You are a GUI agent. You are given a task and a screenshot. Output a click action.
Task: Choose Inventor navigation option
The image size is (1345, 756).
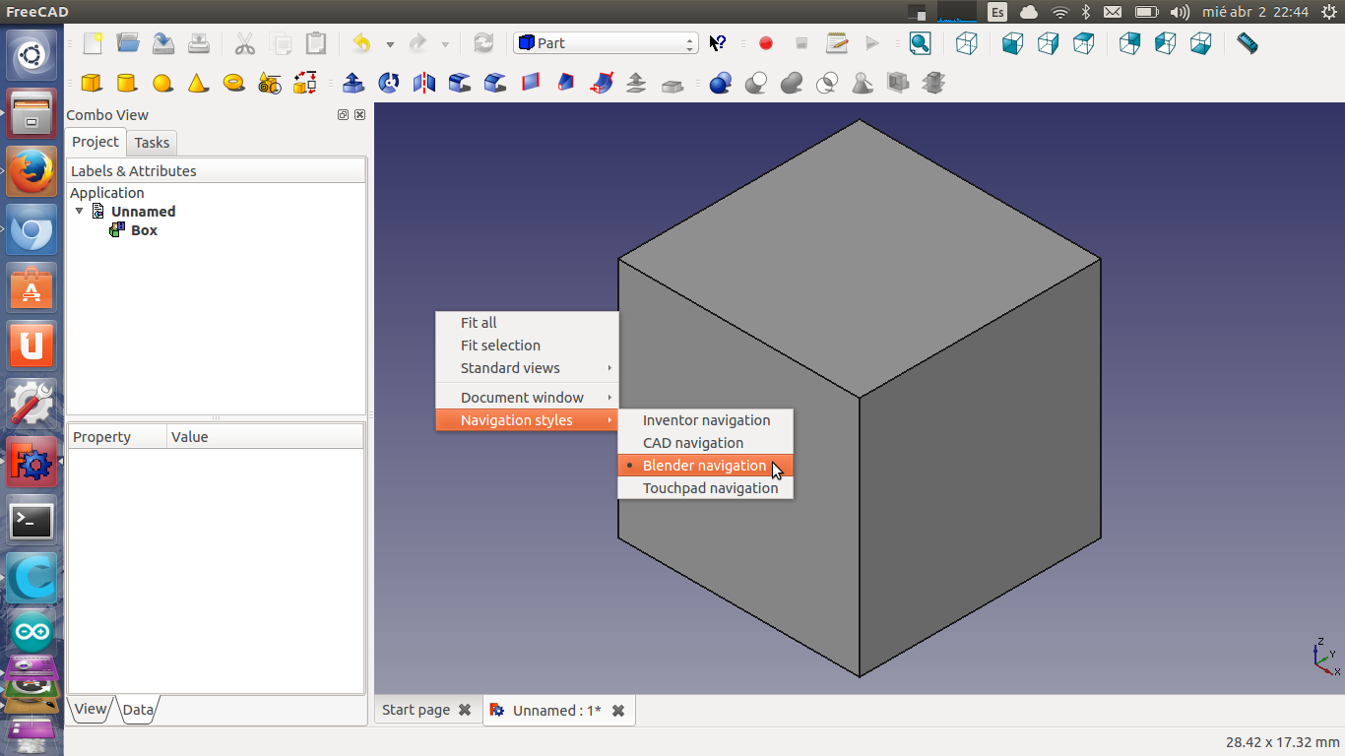coord(706,420)
